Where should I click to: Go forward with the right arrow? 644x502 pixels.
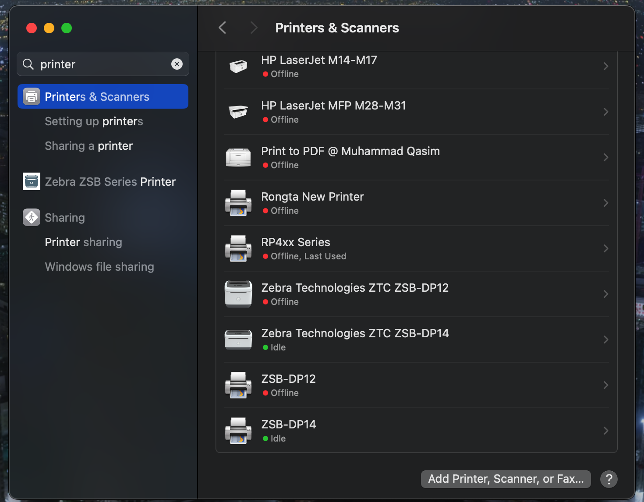[x=254, y=28]
